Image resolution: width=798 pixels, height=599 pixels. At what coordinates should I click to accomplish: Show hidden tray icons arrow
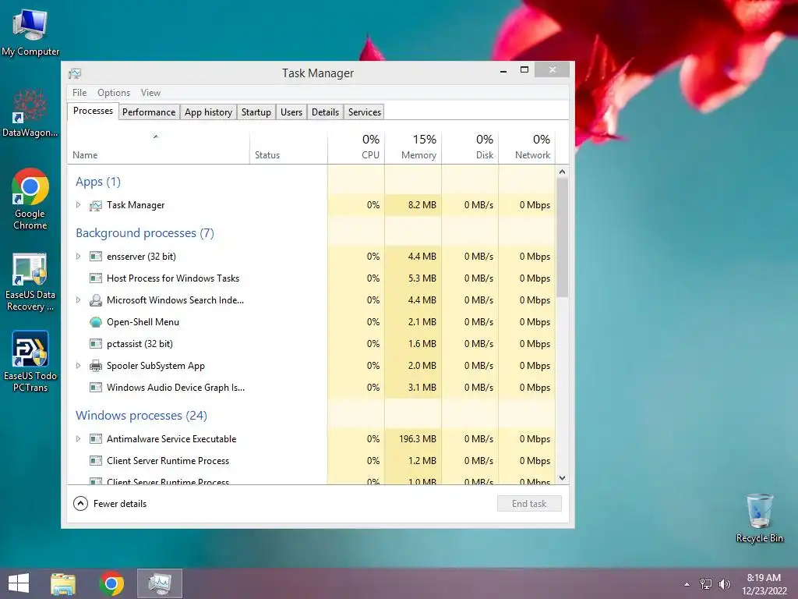687,584
